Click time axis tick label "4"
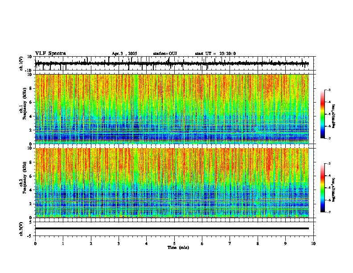 click(x=147, y=244)
